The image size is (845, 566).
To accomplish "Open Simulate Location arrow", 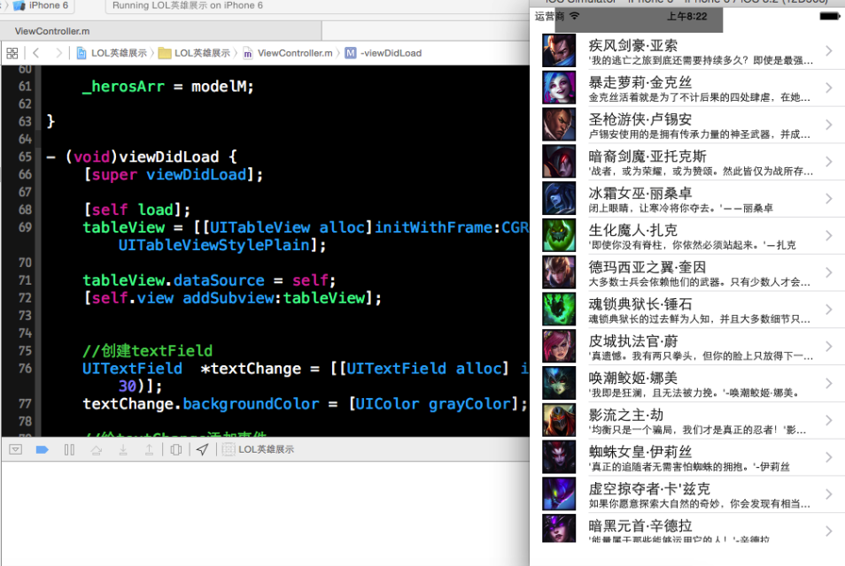I will [202, 449].
